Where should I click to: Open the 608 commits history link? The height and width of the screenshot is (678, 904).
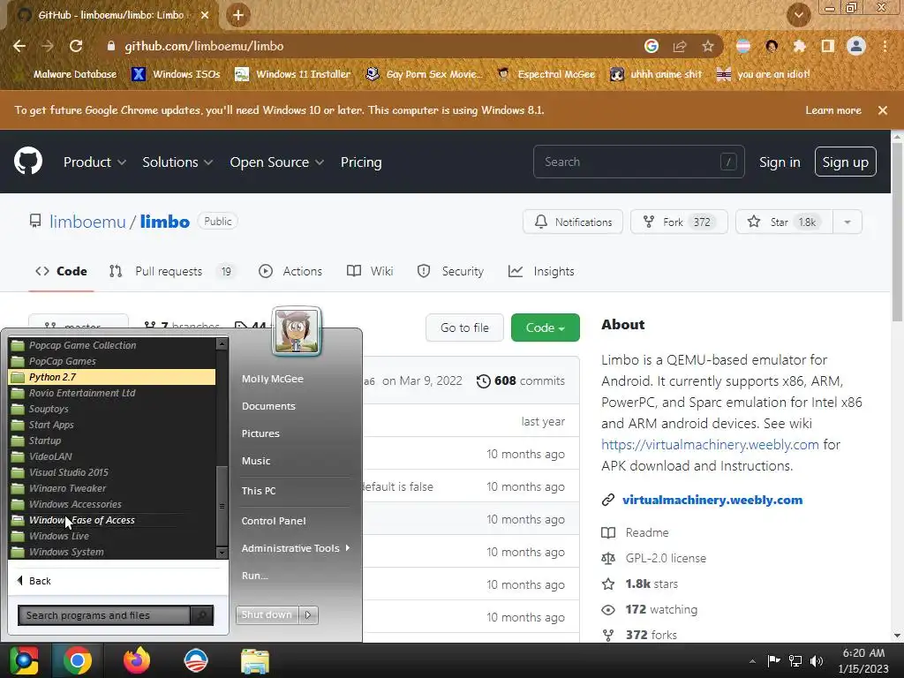tap(521, 380)
